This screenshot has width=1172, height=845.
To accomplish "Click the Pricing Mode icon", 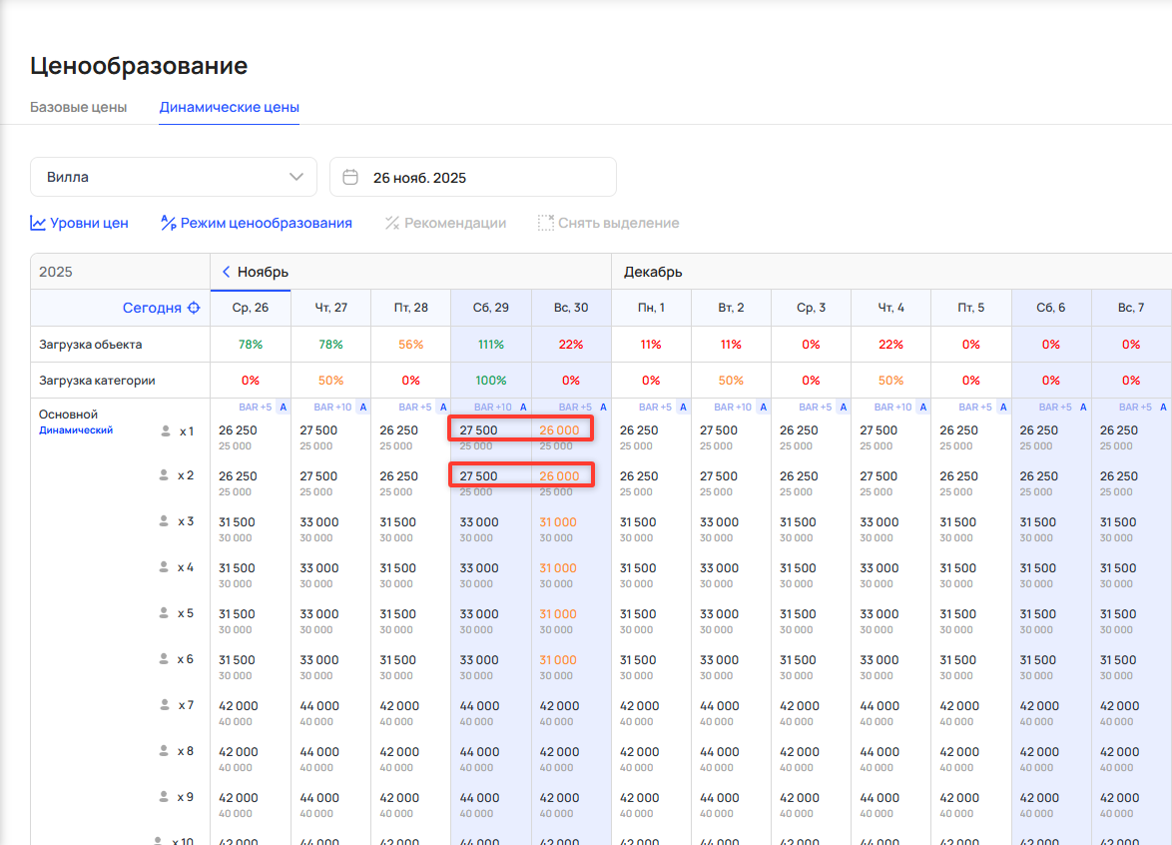I will tap(169, 223).
